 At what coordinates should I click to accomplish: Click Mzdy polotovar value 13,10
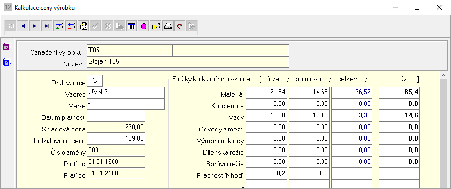(309, 116)
